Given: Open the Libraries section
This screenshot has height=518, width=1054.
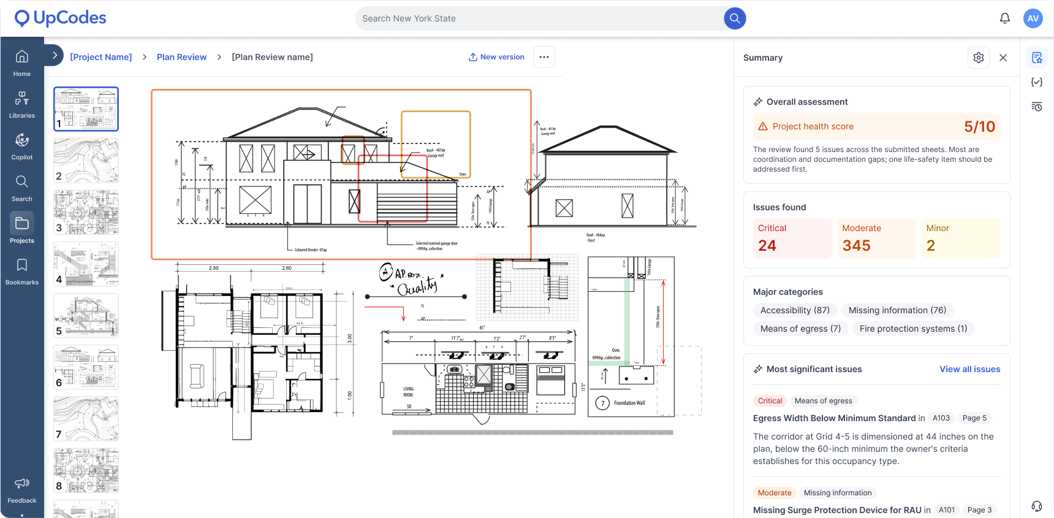Looking at the screenshot, I should [22, 105].
